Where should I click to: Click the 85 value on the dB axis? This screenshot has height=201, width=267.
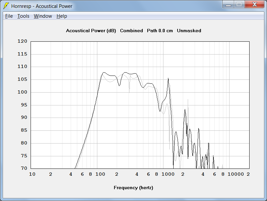click(x=24, y=130)
